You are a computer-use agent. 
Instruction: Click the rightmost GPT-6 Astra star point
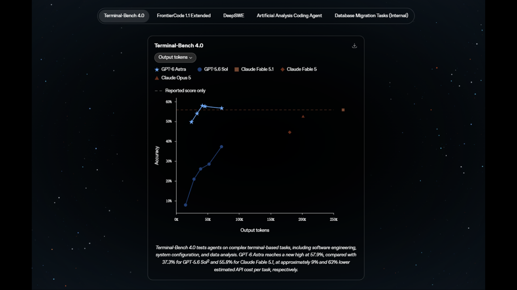(x=222, y=108)
